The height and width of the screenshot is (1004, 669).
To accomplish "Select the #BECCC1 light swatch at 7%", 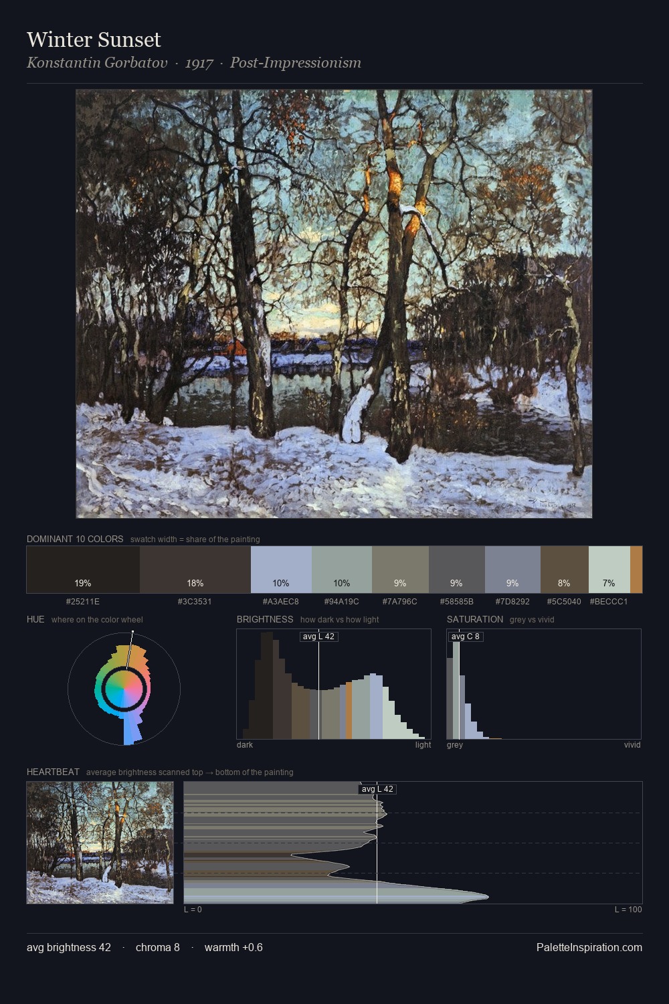I will click(x=609, y=570).
